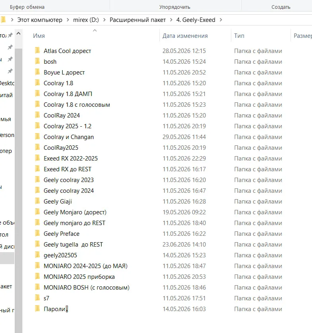Select the Coolray и Changan folder icon

click(x=37, y=137)
